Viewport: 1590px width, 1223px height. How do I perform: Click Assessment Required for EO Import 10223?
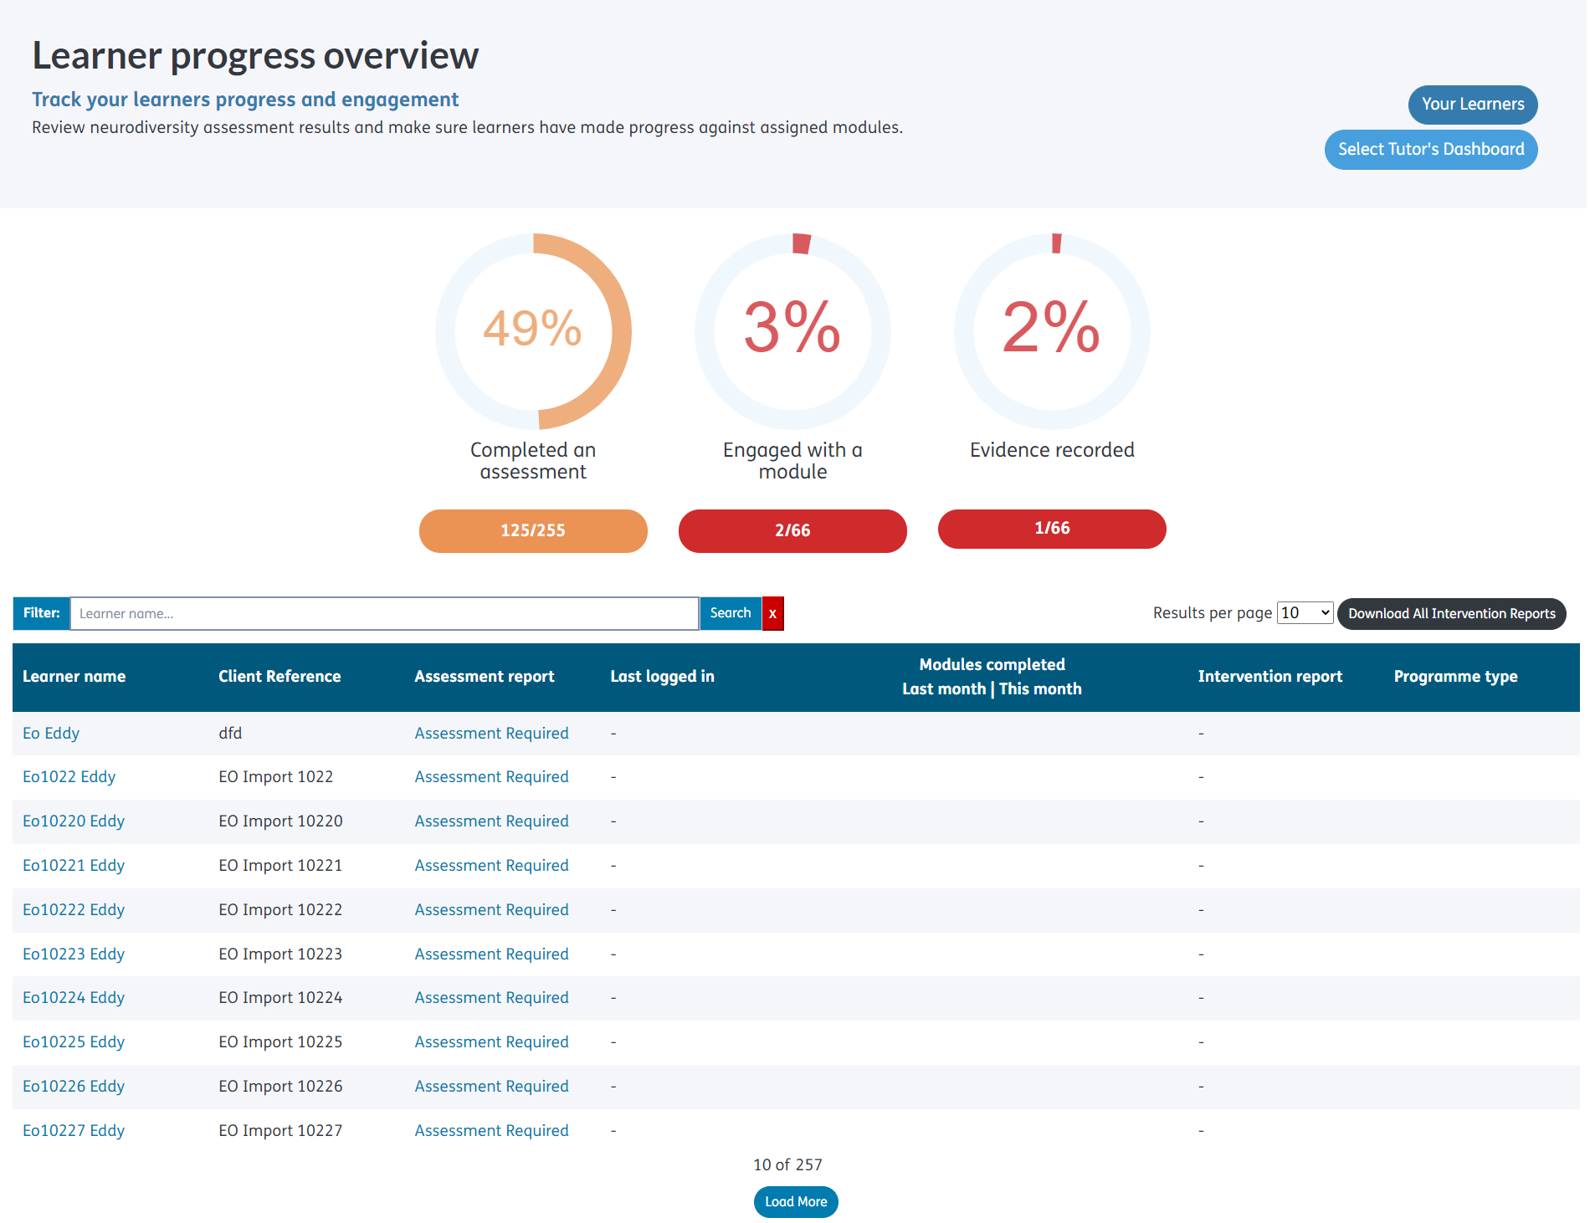[x=491, y=954]
